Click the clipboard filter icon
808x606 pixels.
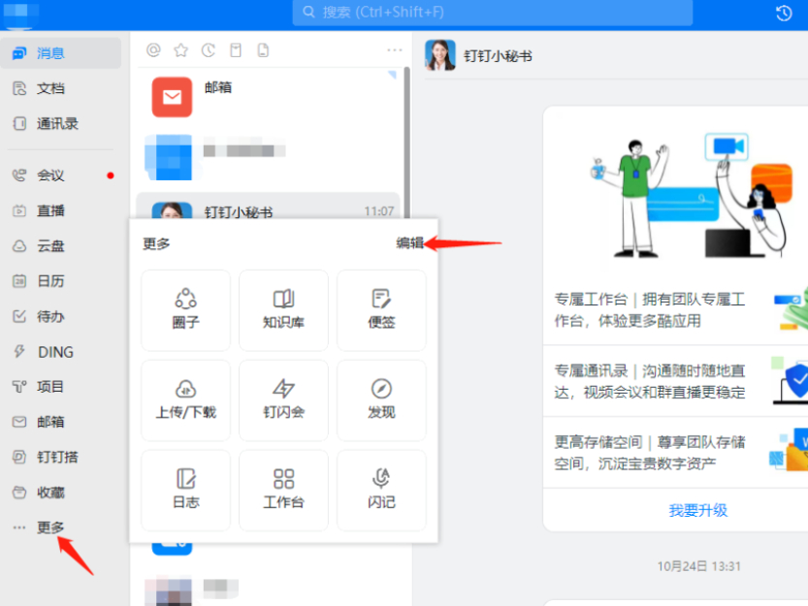coord(236,50)
